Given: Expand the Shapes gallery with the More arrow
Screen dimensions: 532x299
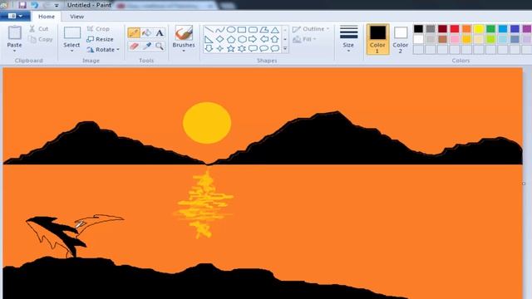Looking at the screenshot, I should tap(285, 48).
